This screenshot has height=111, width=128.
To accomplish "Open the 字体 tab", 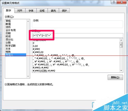I will (x=31, y=11).
